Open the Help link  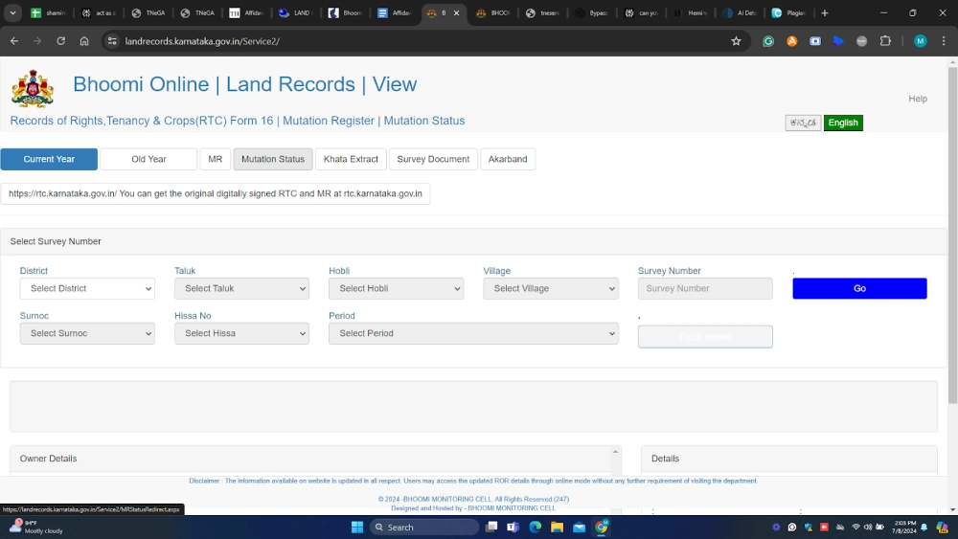coord(918,99)
